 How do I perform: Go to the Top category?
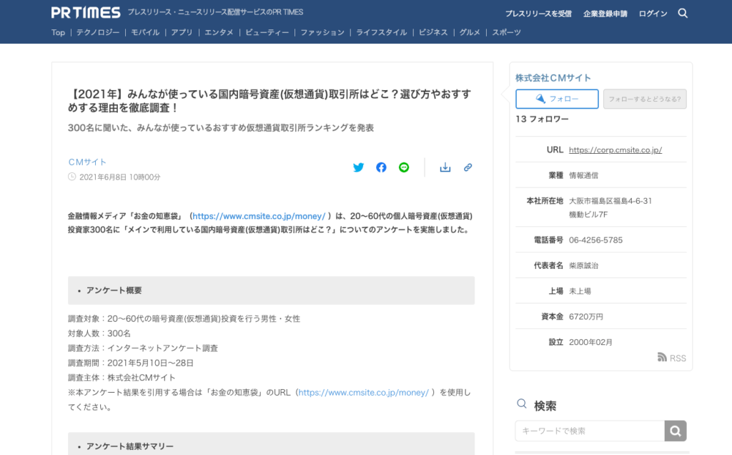59,32
